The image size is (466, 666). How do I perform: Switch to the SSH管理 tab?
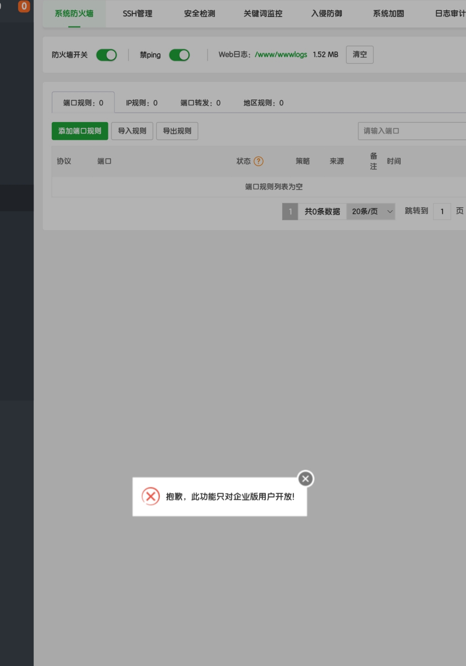tap(137, 13)
